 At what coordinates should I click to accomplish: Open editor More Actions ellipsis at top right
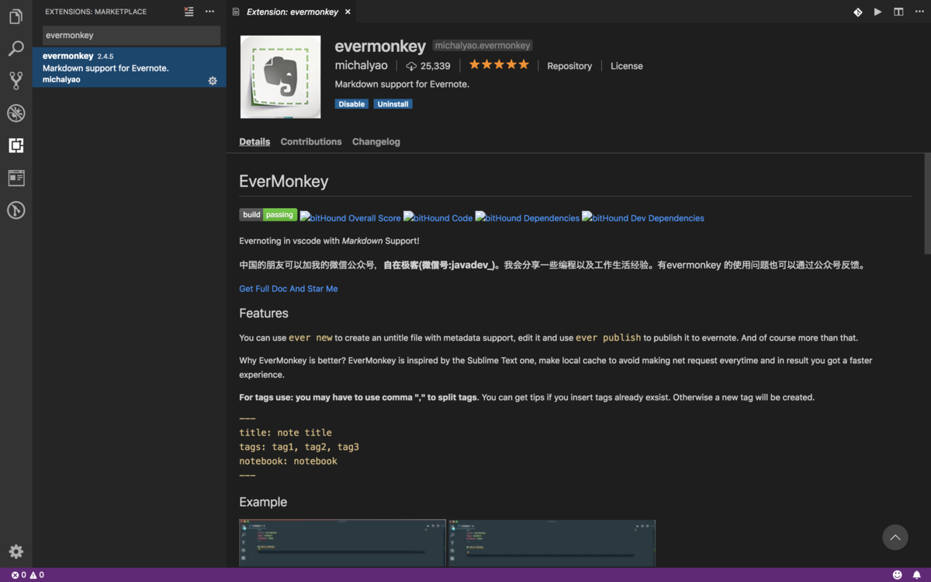coord(918,12)
